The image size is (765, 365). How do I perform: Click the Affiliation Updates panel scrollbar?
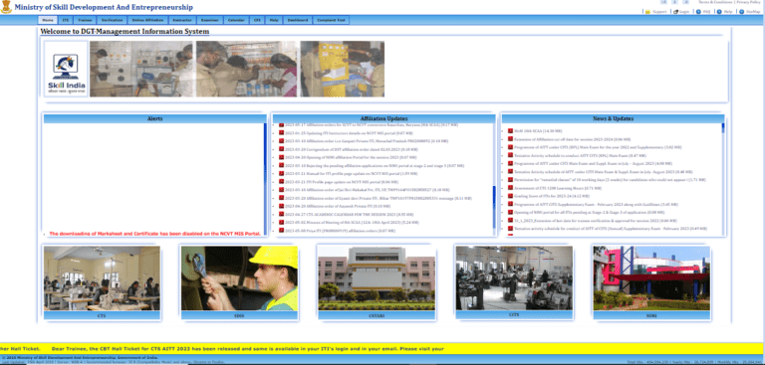click(494, 179)
